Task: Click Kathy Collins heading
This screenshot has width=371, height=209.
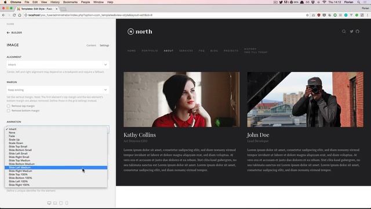Action: click(140, 135)
